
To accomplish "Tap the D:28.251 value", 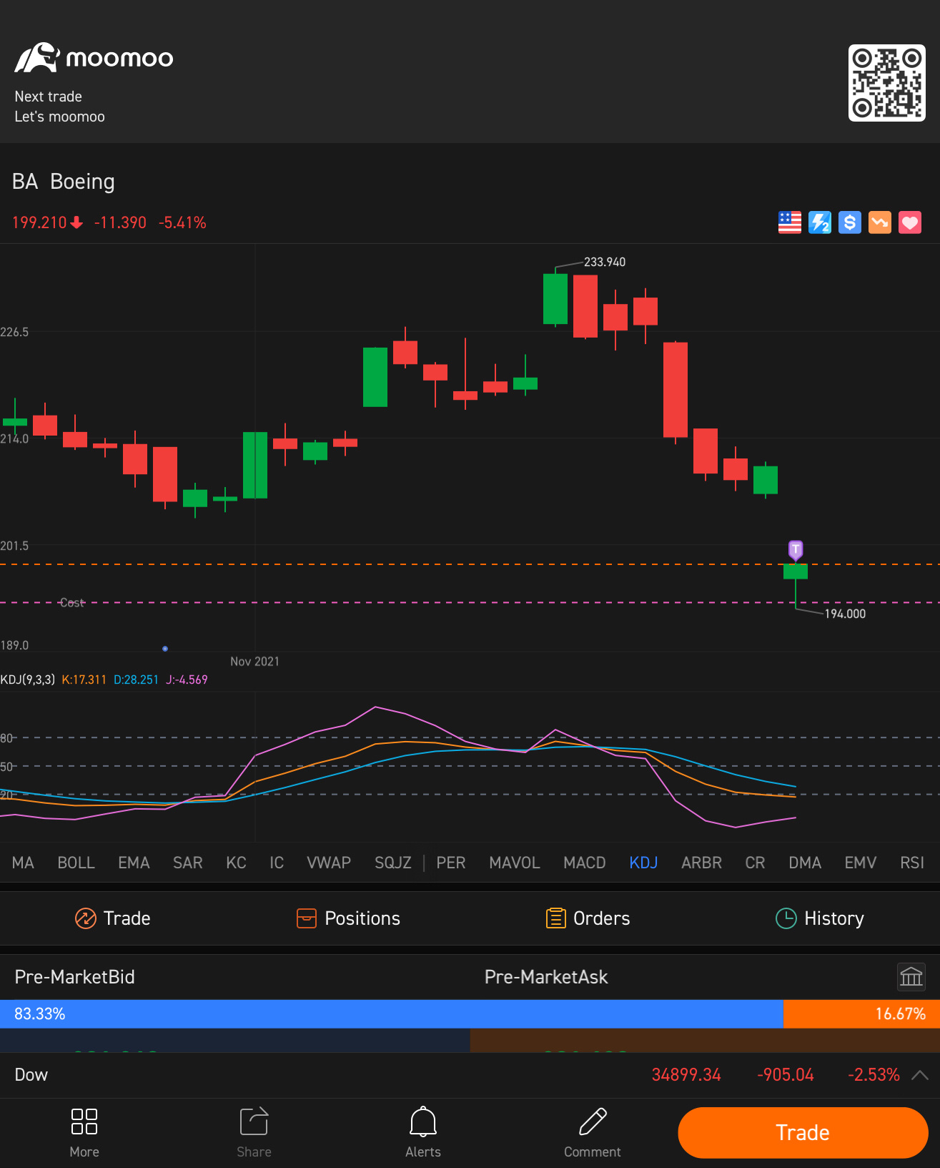I will (x=136, y=679).
